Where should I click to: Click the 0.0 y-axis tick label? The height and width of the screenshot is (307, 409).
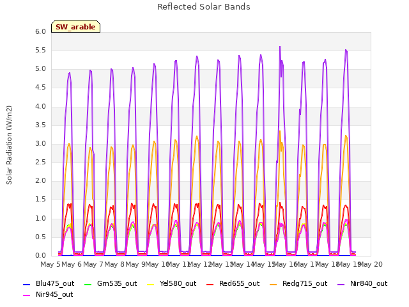coord(40,256)
